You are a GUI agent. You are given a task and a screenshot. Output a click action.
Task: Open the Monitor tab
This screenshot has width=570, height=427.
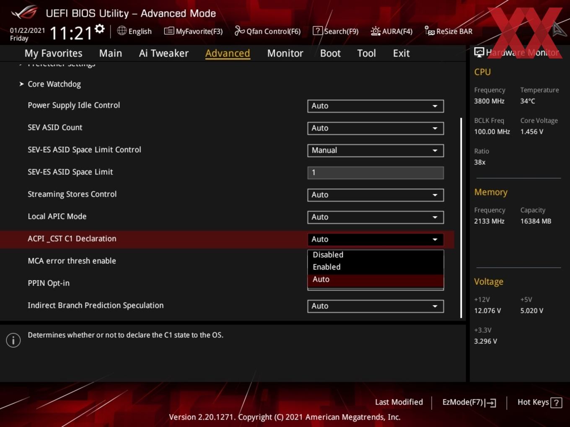click(285, 53)
